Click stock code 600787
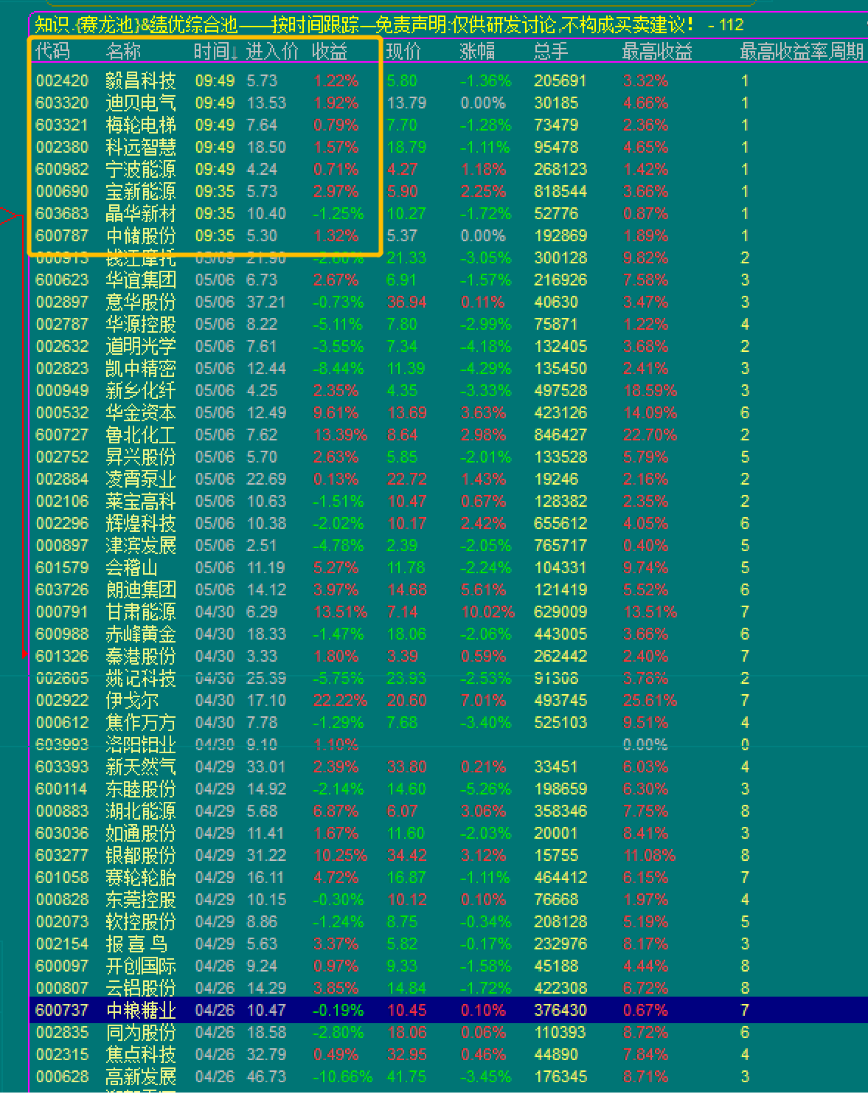The height and width of the screenshot is (1094, 868). (x=62, y=236)
